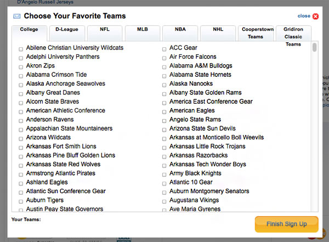This screenshot has height=242, width=329.
Task: Select the Arizona Wildcats checkbox
Action: point(21,138)
